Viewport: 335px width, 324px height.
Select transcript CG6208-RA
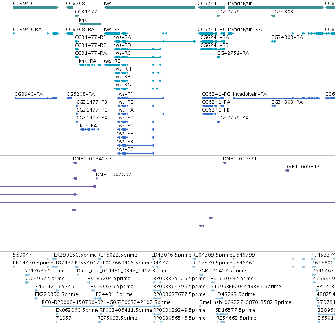click(80, 30)
